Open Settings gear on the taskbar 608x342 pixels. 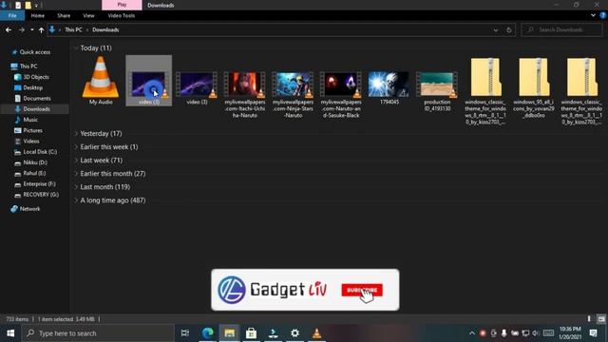click(294, 333)
